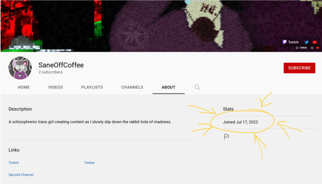Click the SaneOffCoffee channel avatar

pos(20,68)
